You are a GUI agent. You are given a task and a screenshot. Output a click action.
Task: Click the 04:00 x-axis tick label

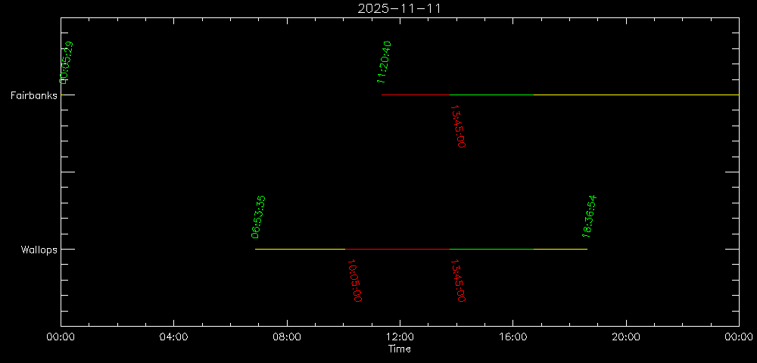pyautogui.click(x=173, y=338)
